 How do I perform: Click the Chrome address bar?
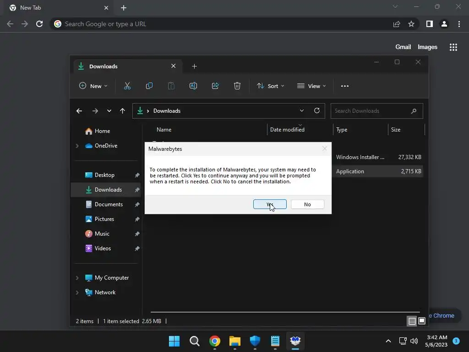[221, 24]
